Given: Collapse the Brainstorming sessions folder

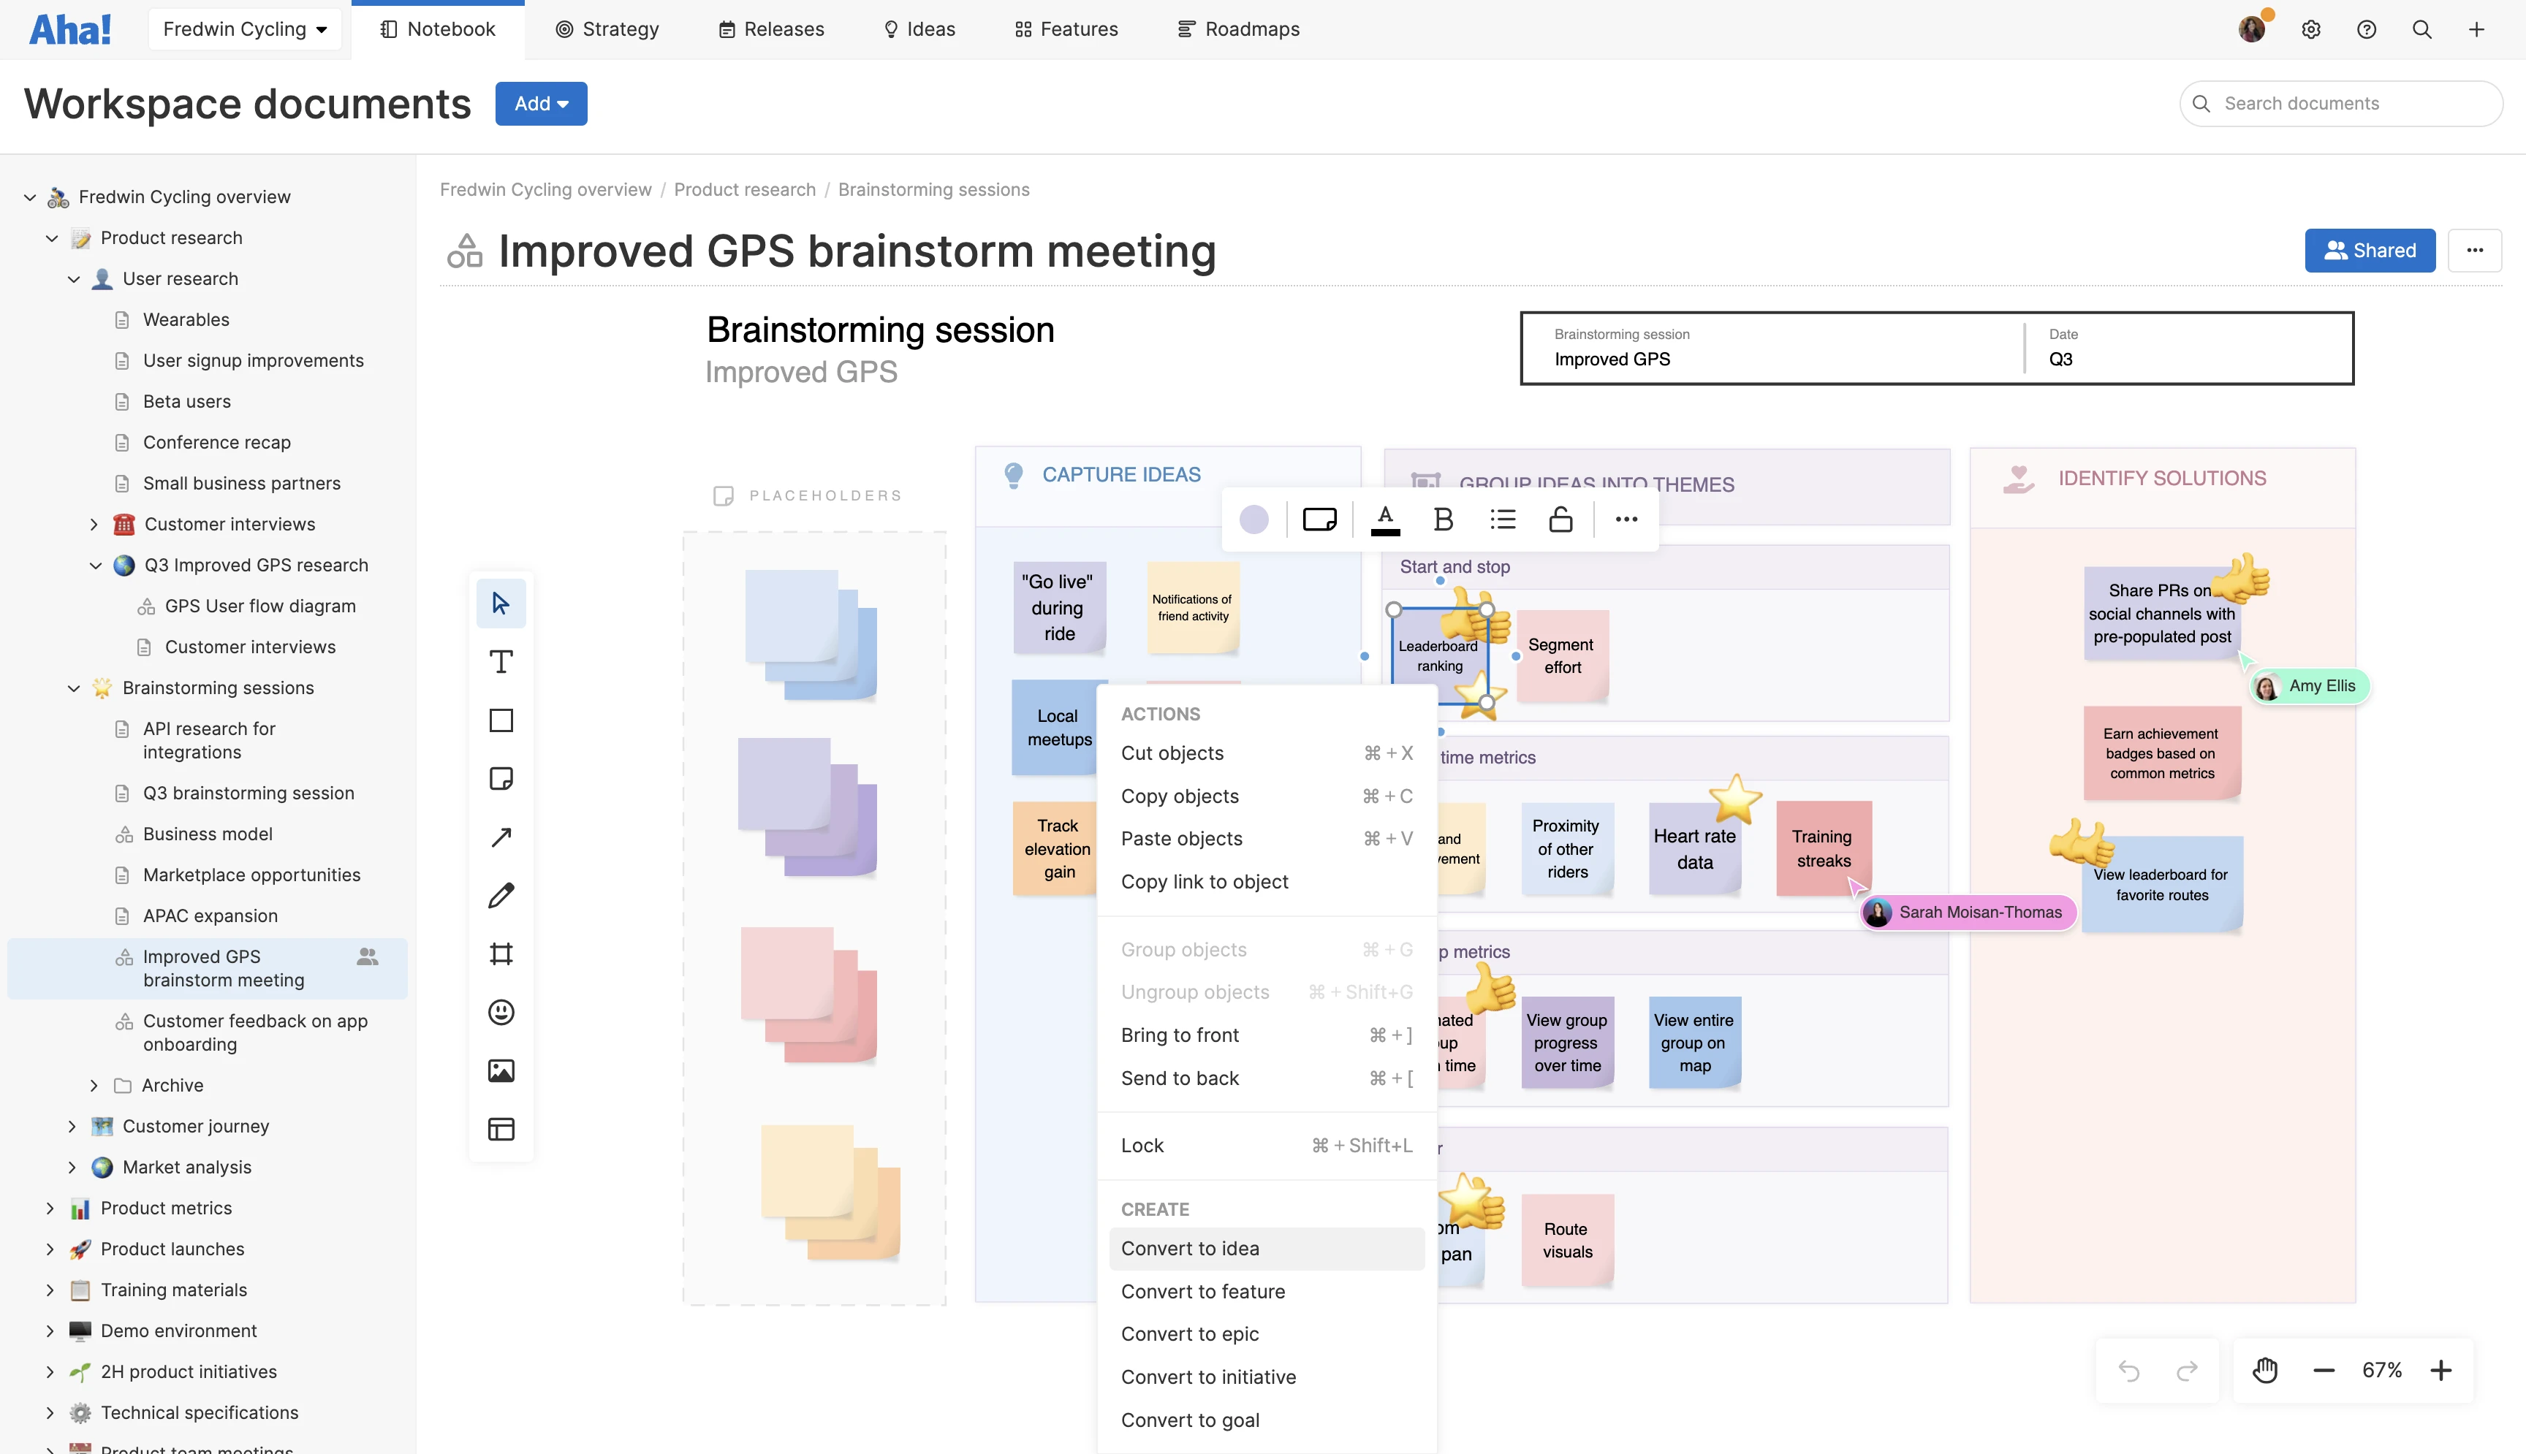Looking at the screenshot, I should point(74,688).
